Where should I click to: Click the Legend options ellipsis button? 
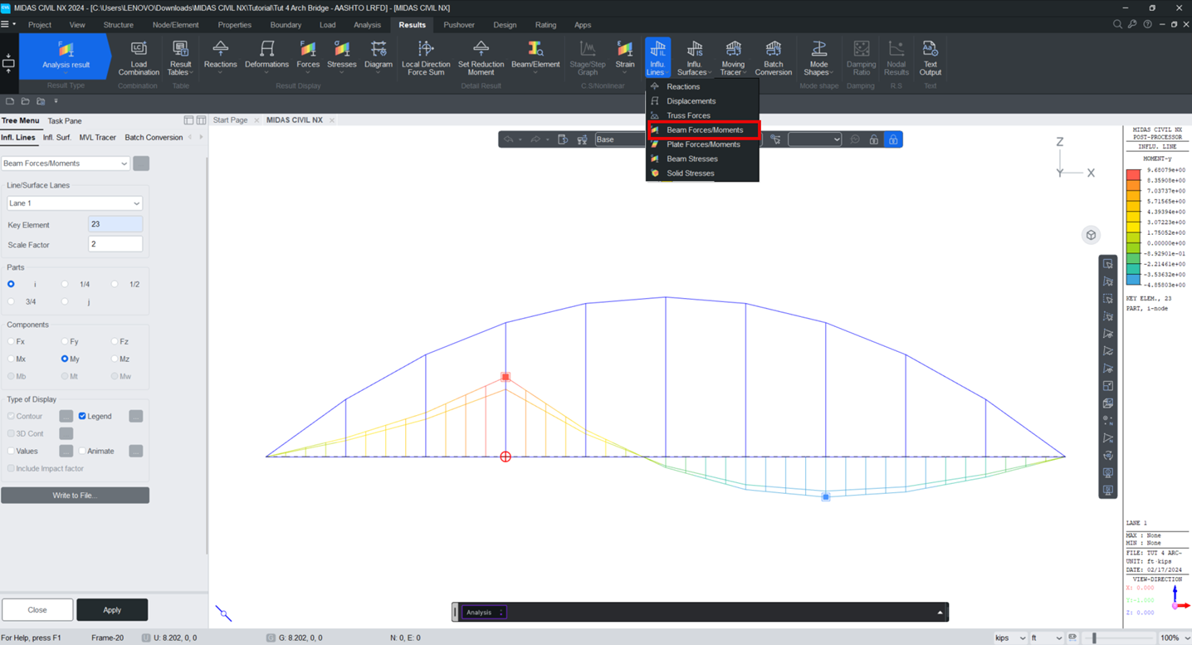click(x=136, y=416)
